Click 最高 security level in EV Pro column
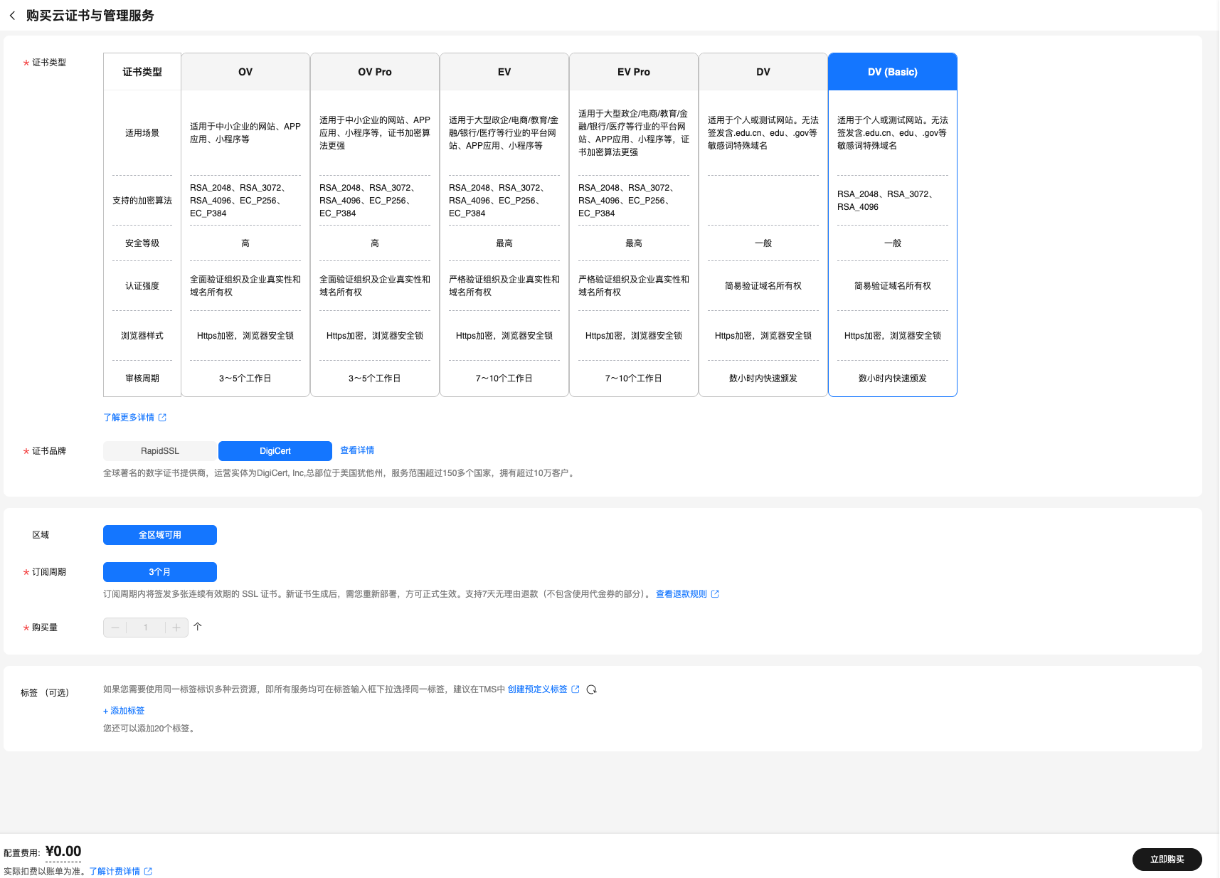The image size is (1220, 878). [x=634, y=243]
